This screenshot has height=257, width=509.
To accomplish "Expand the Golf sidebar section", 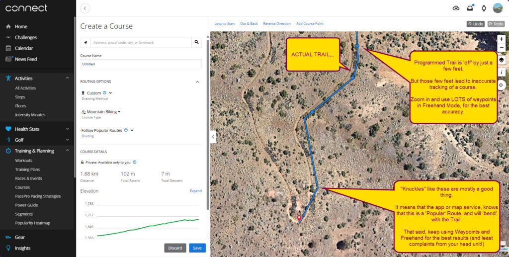I will pos(68,140).
